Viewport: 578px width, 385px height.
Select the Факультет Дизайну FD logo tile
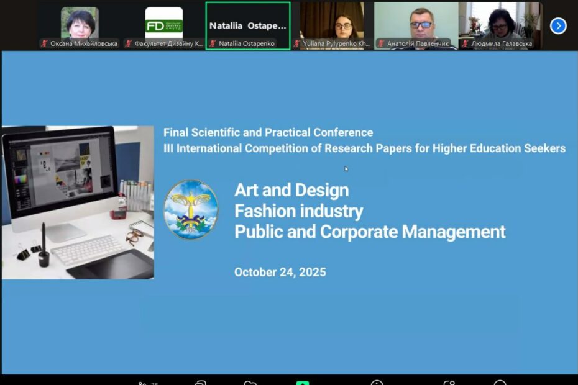click(164, 22)
